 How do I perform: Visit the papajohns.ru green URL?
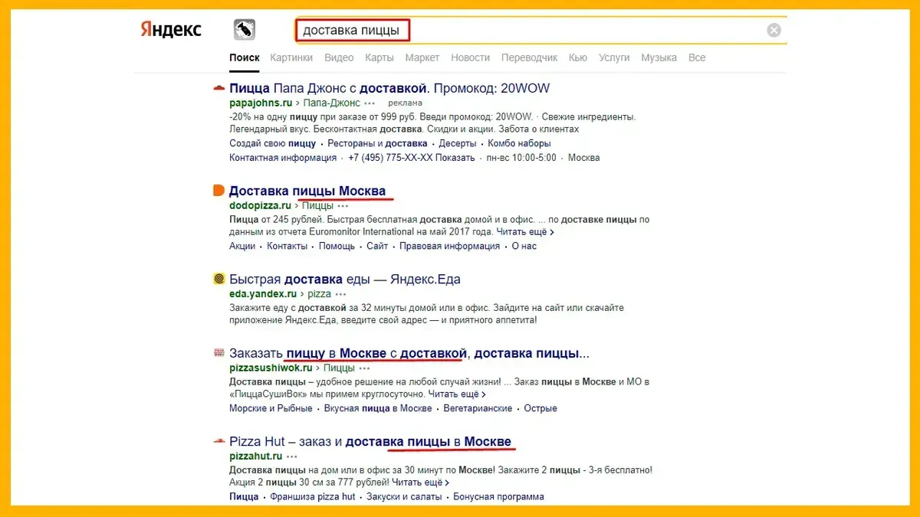tap(261, 103)
